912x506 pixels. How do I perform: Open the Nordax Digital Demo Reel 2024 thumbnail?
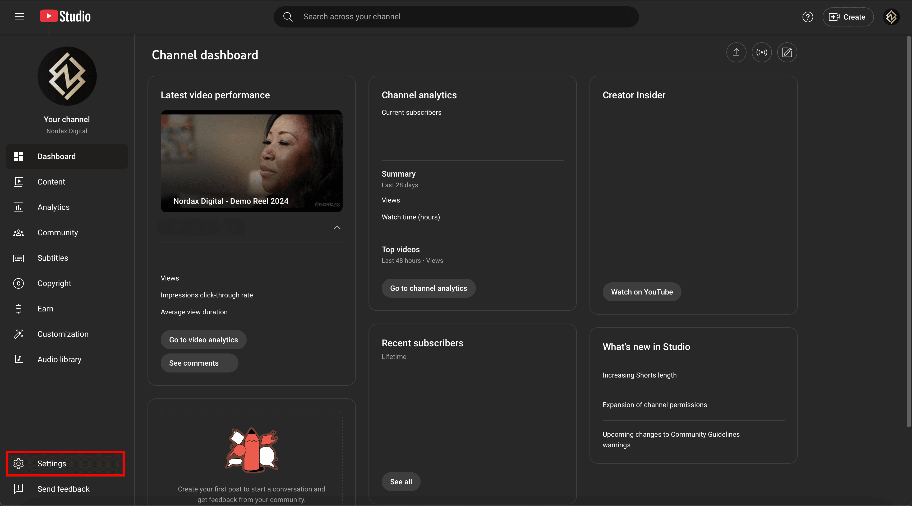(251, 162)
